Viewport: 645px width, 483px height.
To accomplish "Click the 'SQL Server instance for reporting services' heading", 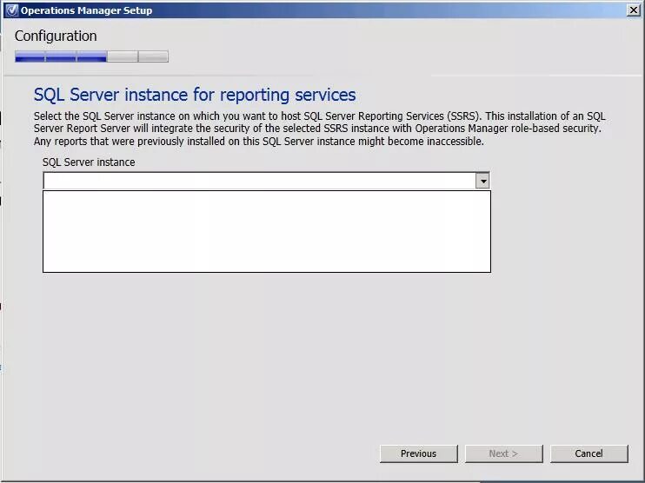I will [195, 95].
